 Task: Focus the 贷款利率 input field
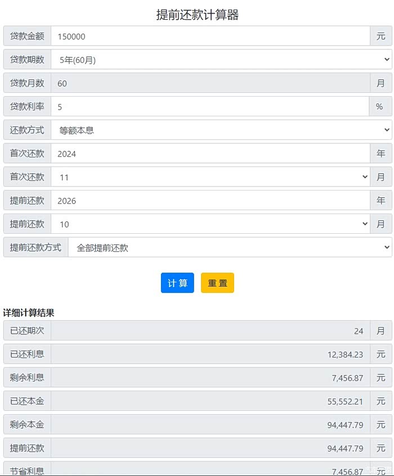point(210,106)
